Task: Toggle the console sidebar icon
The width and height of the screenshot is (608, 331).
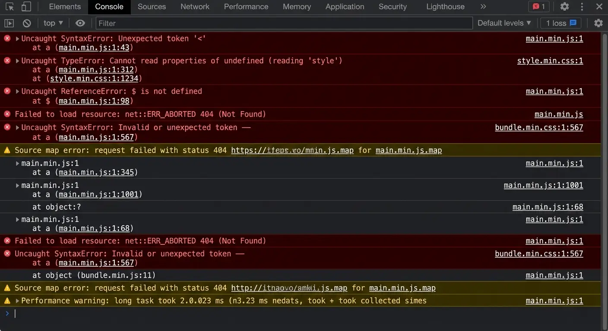Action: pos(9,23)
